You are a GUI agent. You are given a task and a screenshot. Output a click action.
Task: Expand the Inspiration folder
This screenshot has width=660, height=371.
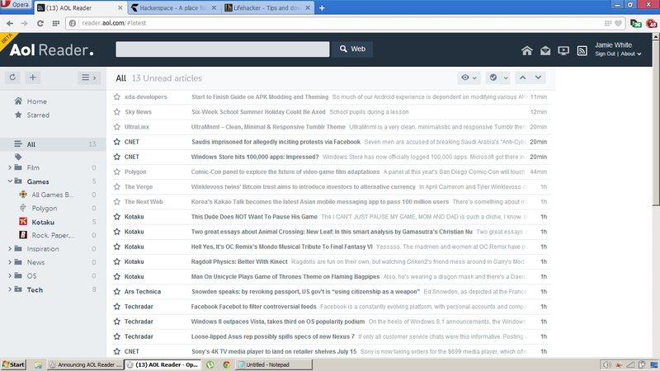pyautogui.click(x=10, y=249)
